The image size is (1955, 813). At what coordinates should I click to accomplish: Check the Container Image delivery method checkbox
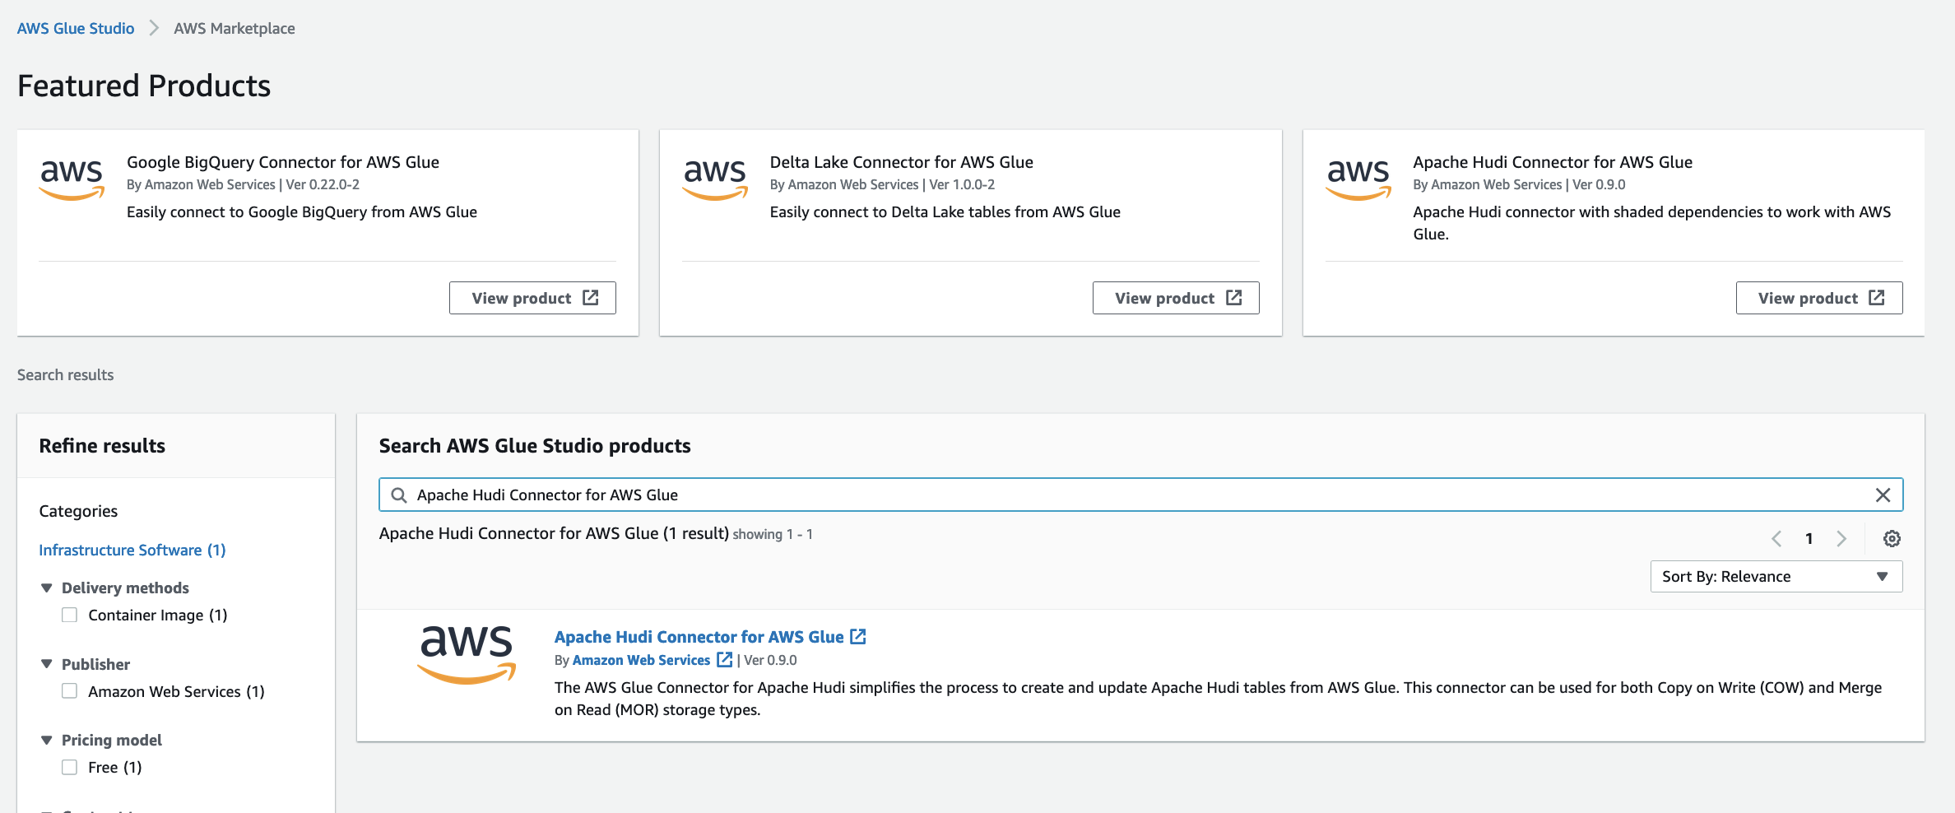coord(70,615)
